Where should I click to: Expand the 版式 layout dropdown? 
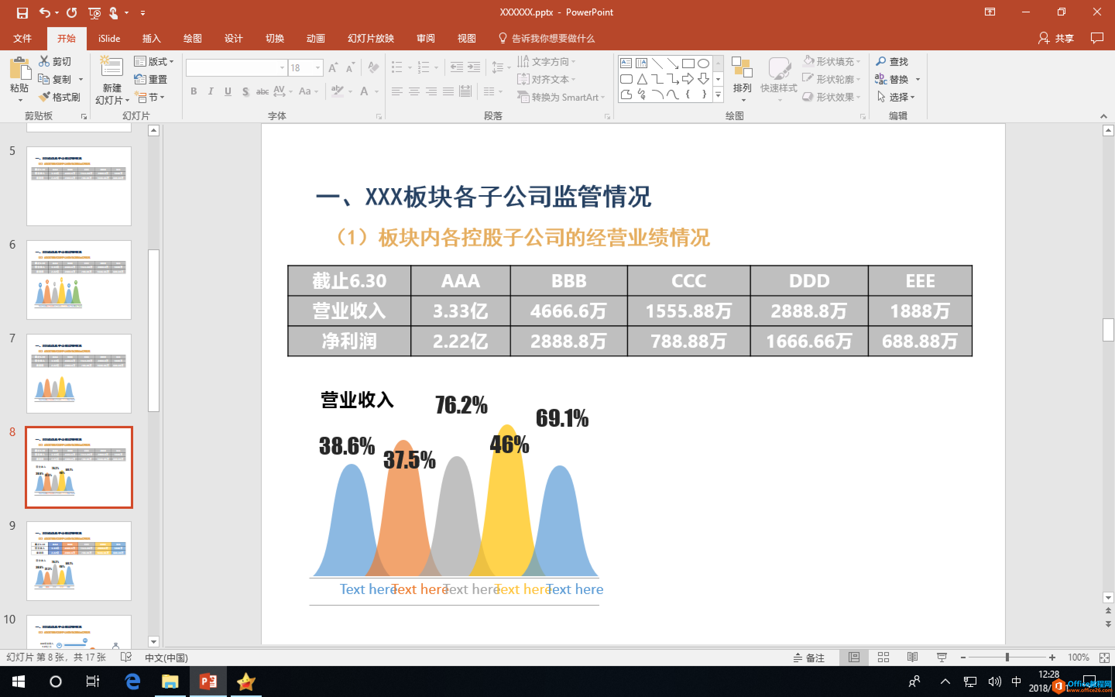point(172,61)
